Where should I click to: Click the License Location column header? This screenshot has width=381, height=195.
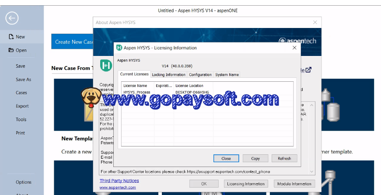[193, 86]
